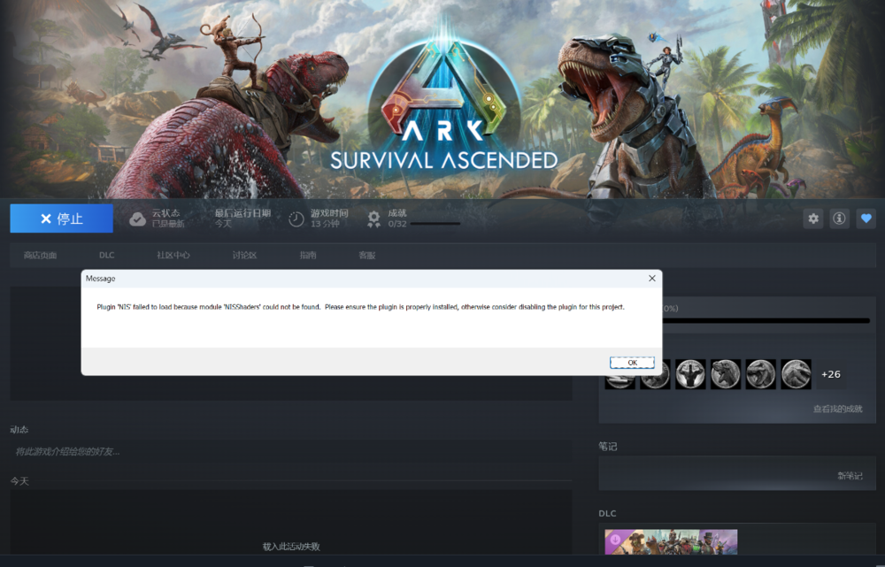Toggle the favorite heart icon
The height and width of the screenshot is (567, 885).
pos(866,218)
